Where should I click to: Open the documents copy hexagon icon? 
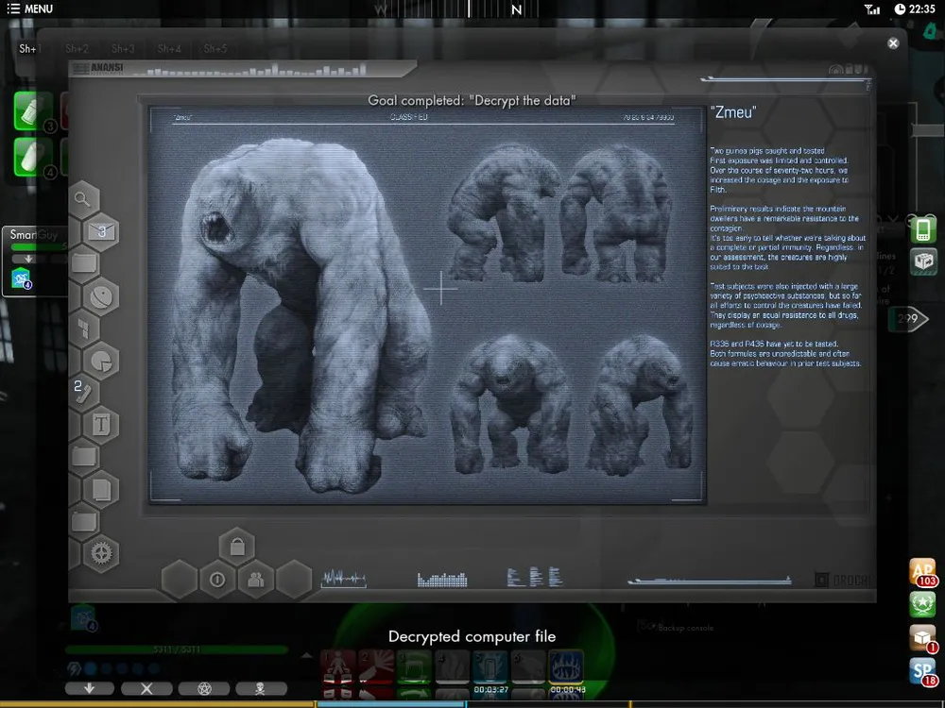click(x=101, y=489)
